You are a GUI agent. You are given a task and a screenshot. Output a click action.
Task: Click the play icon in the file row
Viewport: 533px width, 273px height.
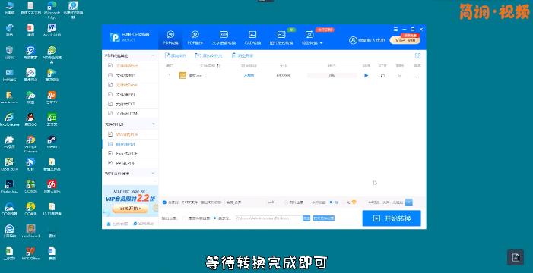pos(366,75)
